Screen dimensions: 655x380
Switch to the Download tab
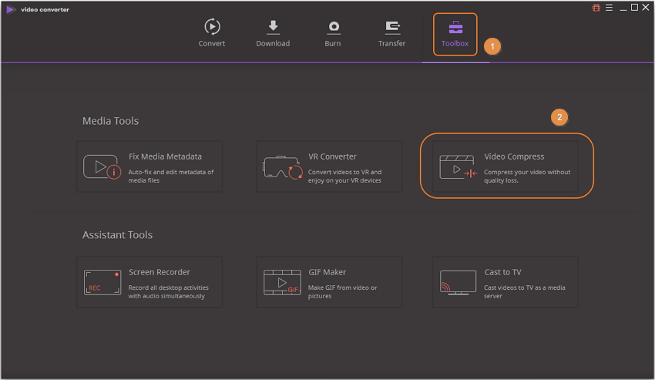tap(273, 33)
